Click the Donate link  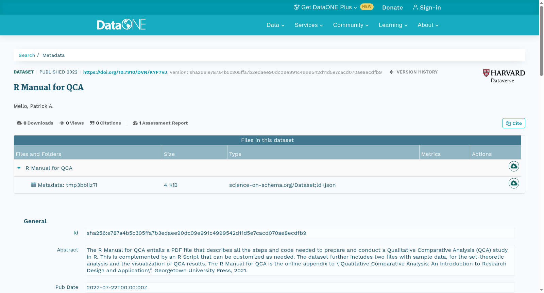coord(392,7)
